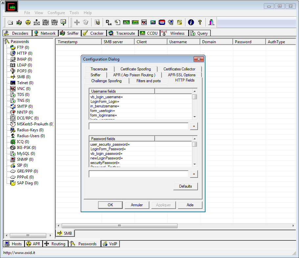The height and width of the screenshot is (258, 299).
Task: Select Radius-Keys (0) tree entry
Action: [30, 130]
